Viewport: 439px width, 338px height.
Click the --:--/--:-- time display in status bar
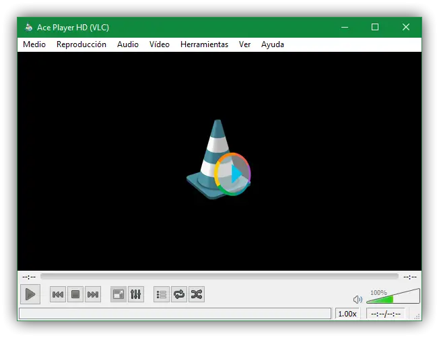point(386,314)
